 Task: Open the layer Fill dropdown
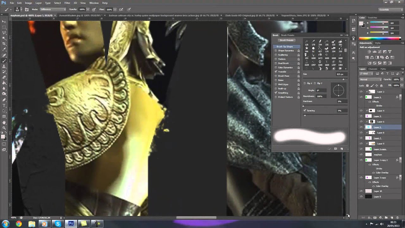pos(402,85)
